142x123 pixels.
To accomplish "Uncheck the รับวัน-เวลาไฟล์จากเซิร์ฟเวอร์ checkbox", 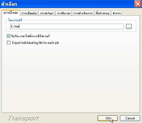I will pyautogui.click(x=9, y=36).
